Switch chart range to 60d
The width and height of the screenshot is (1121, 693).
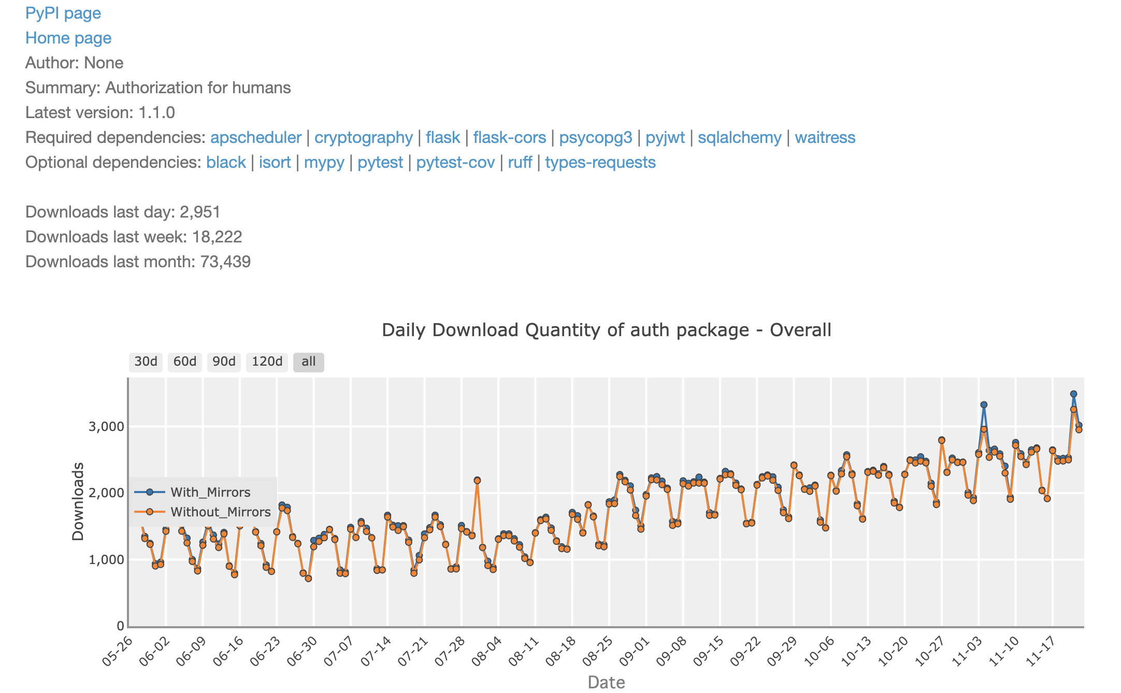pyautogui.click(x=185, y=362)
